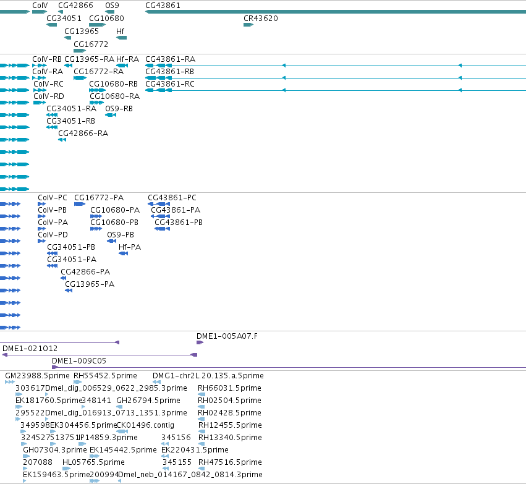The height and width of the screenshot is (484, 526).
Task: Click the CG10680-RB transcript label
Action: [x=113, y=84]
